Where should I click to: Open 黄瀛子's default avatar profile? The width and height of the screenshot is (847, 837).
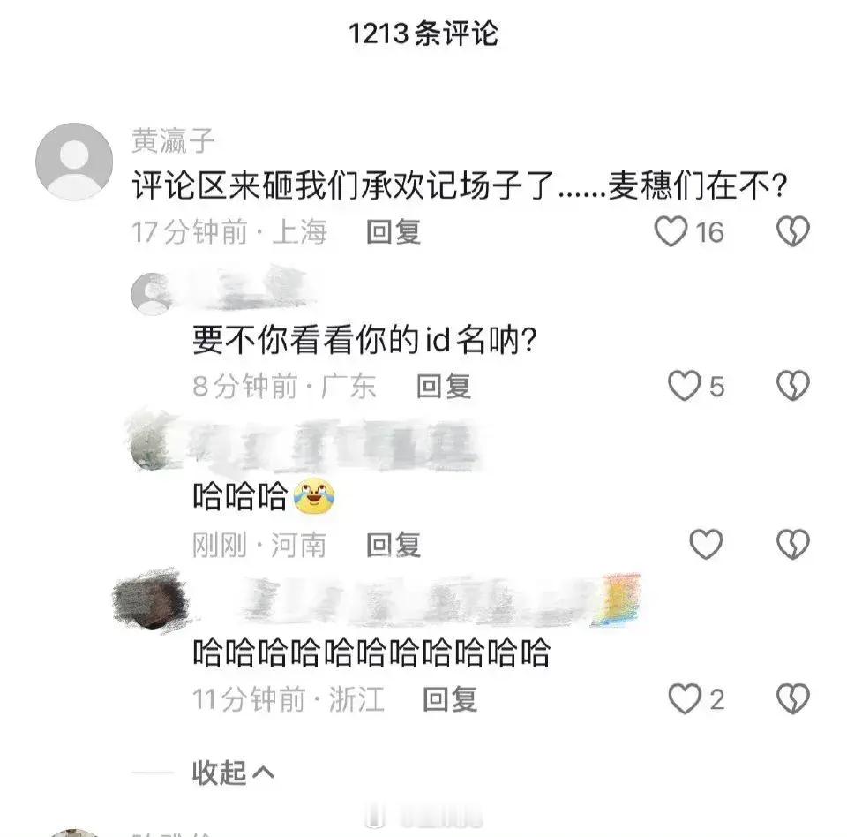(74, 162)
